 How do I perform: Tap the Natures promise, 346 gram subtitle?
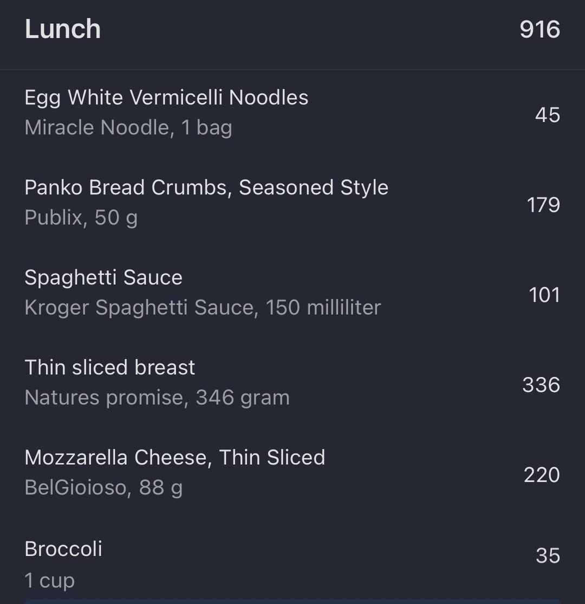click(157, 398)
